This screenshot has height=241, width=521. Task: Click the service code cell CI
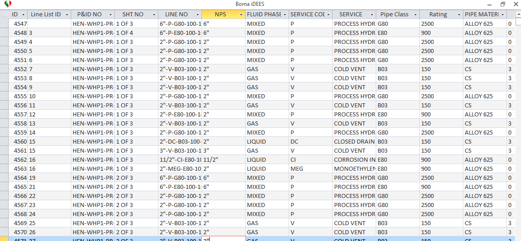(x=311, y=159)
